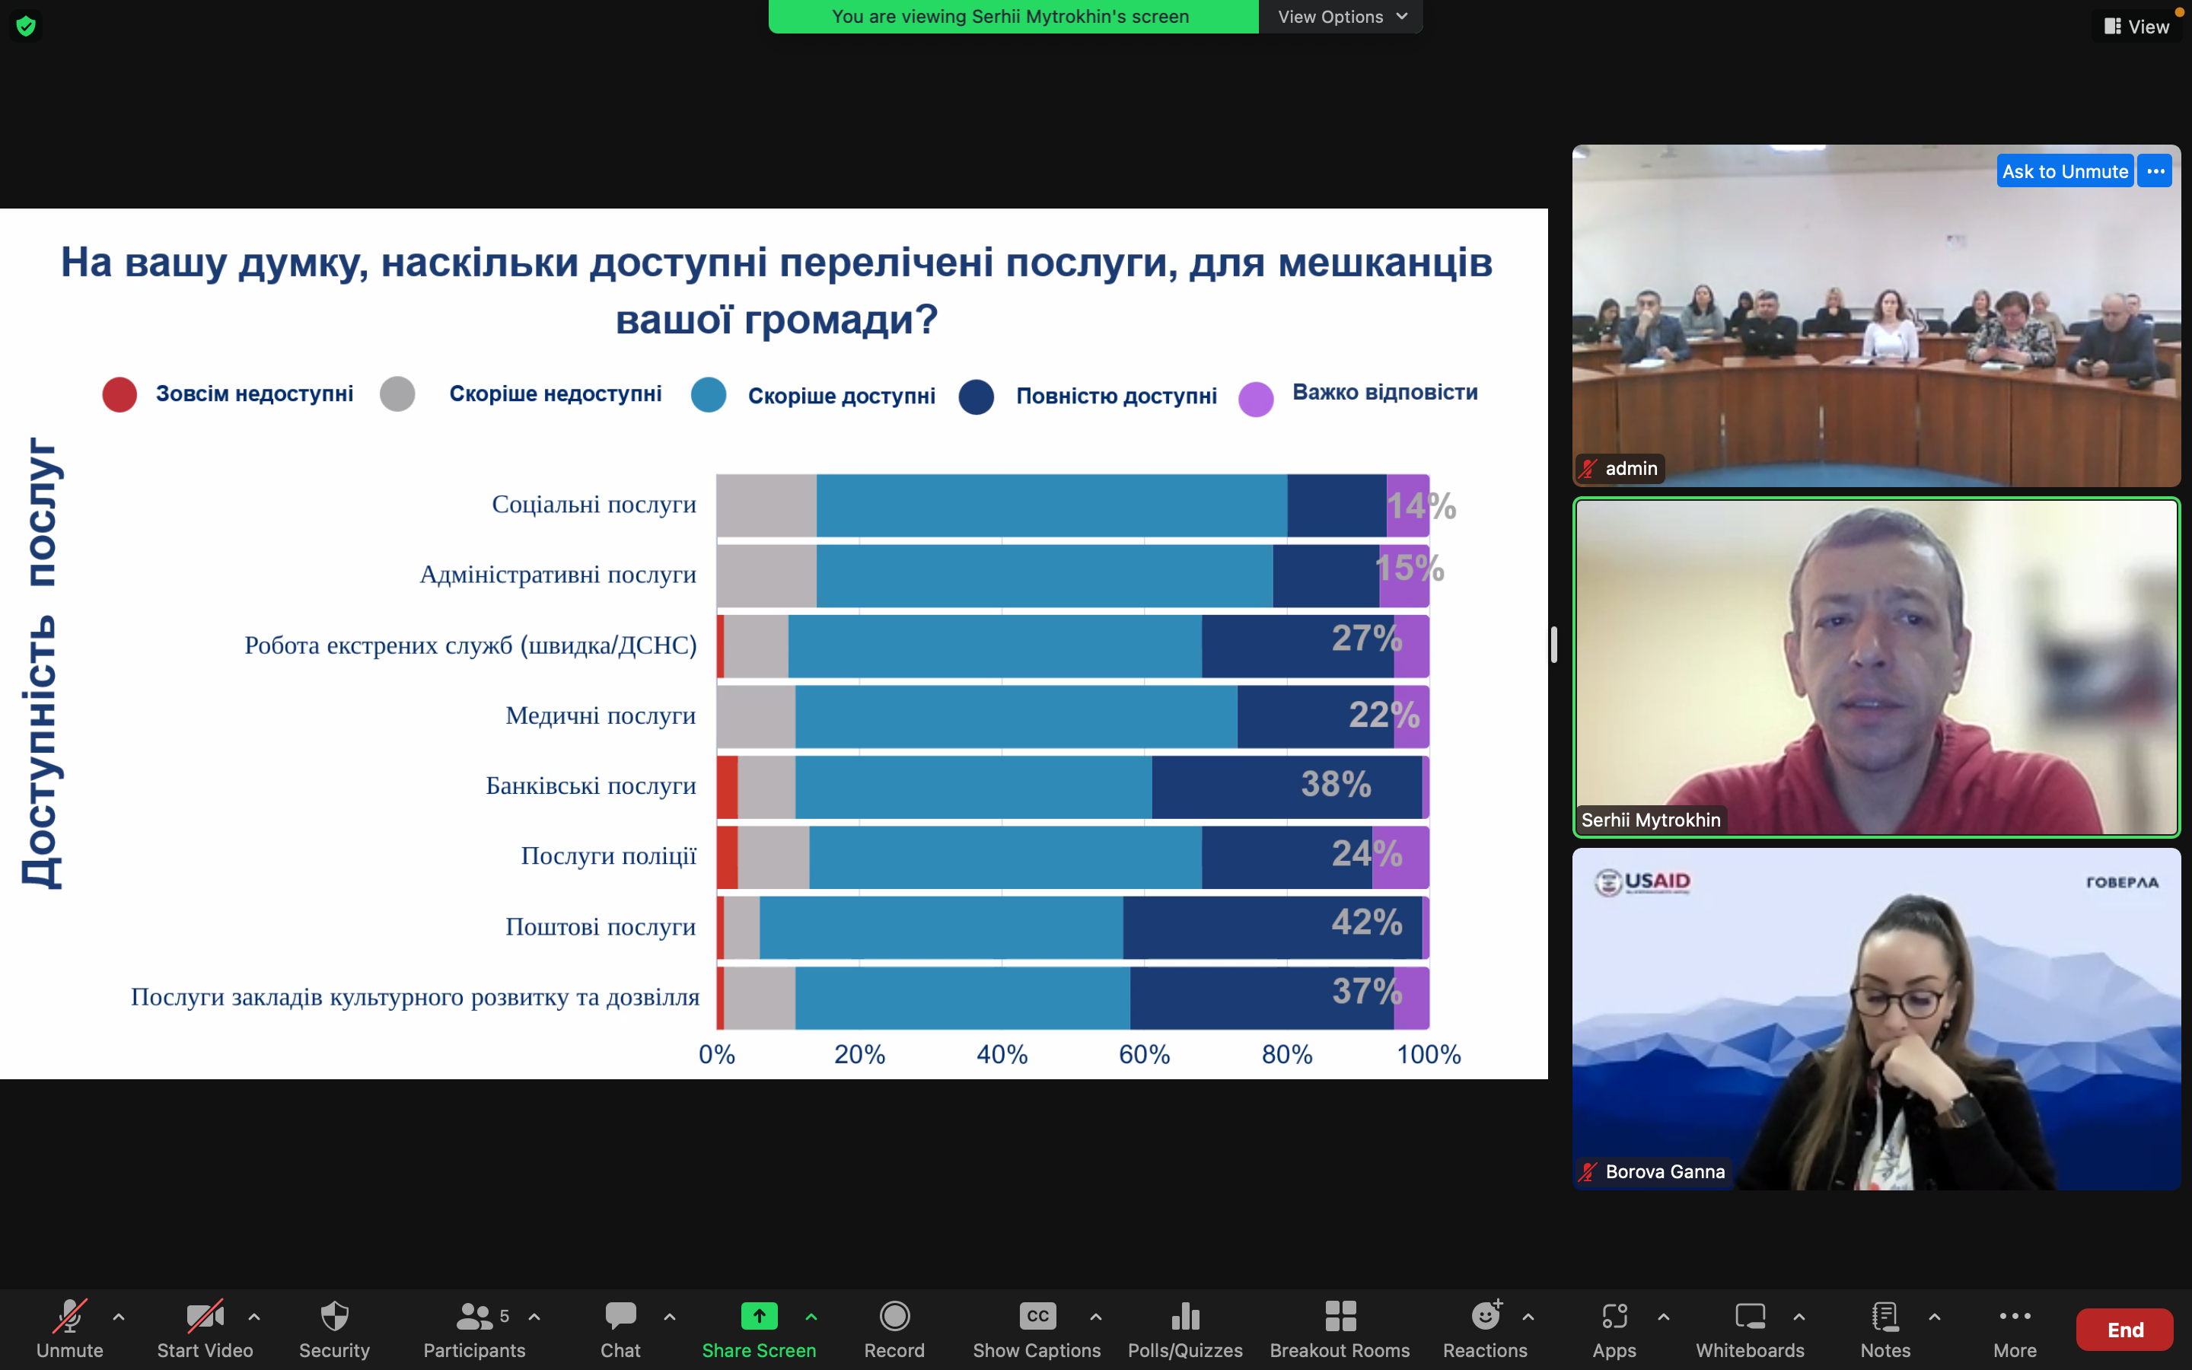
Task: Click the gray 'Скоріше недоступні' legend dot
Action: (x=397, y=393)
